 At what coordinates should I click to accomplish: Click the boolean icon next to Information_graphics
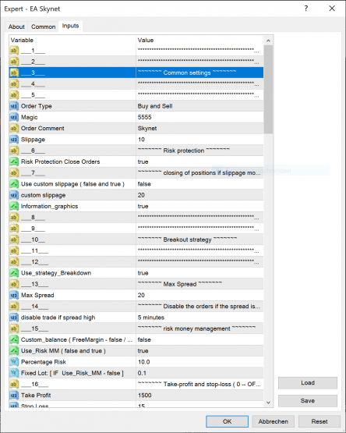[x=14, y=206]
